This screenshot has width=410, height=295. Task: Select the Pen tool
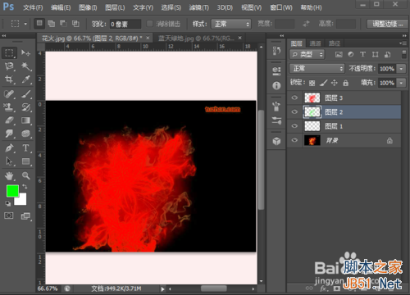pos(9,148)
